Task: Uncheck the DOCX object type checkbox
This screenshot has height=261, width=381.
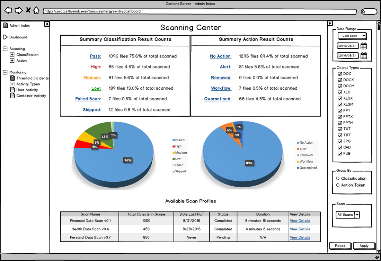Action: click(x=340, y=80)
